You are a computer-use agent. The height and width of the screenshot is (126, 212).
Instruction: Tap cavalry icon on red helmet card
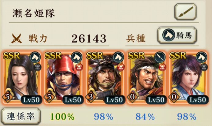pos(77,57)
